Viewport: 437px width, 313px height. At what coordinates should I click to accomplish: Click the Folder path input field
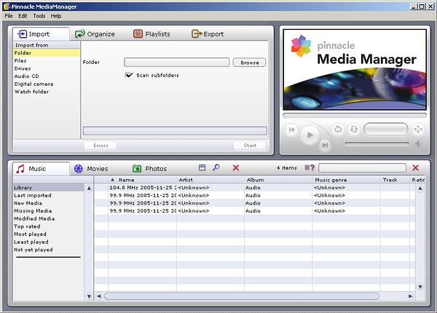point(177,63)
